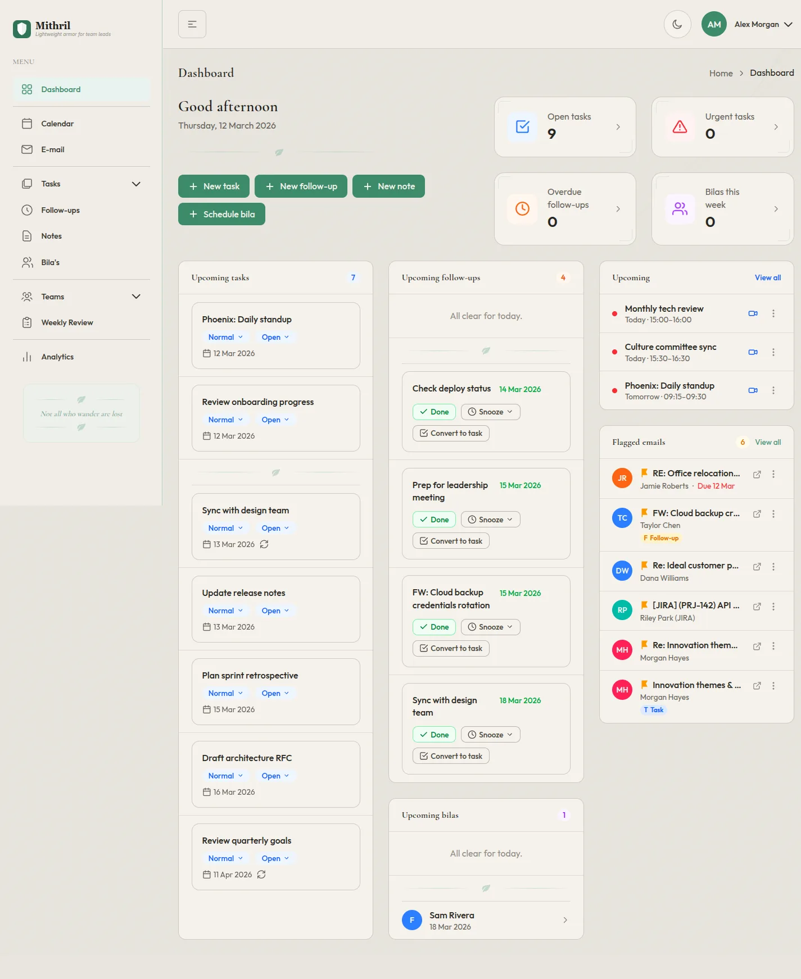
Task: Open the Analytics bar chart icon in the sidebar
Action: (27, 357)
